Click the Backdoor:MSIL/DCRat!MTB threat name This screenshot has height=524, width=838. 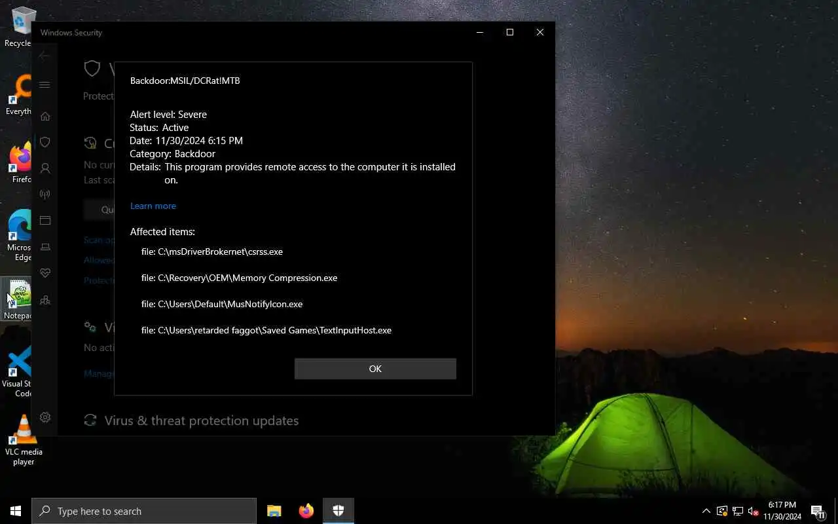[185, 81]
